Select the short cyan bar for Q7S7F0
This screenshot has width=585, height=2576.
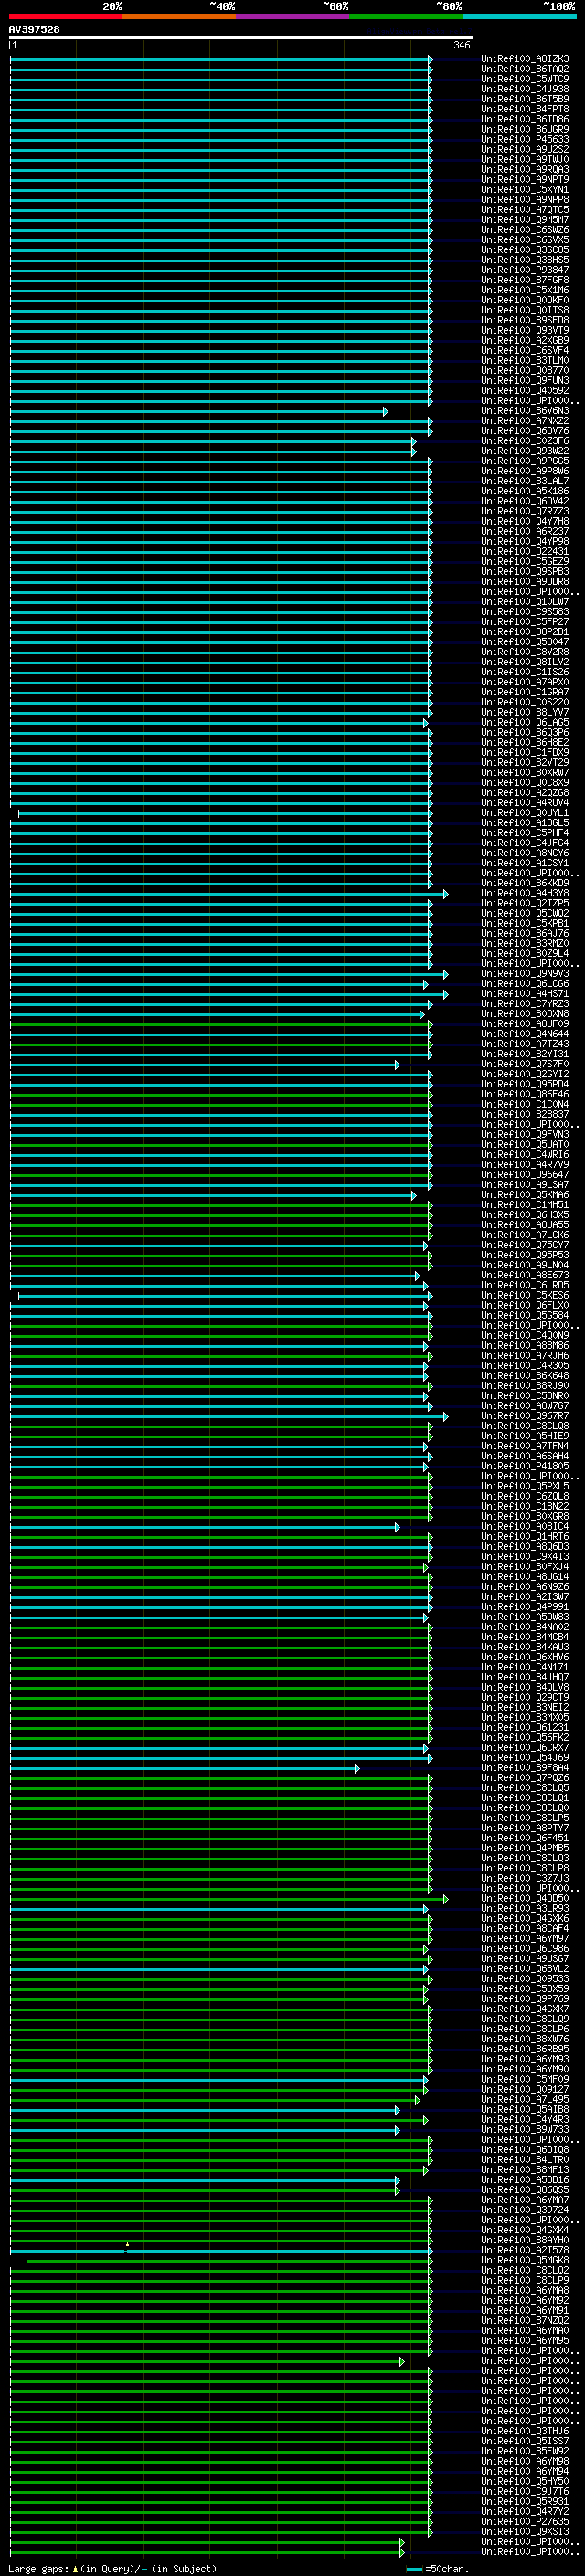[x=205, y=1064]
